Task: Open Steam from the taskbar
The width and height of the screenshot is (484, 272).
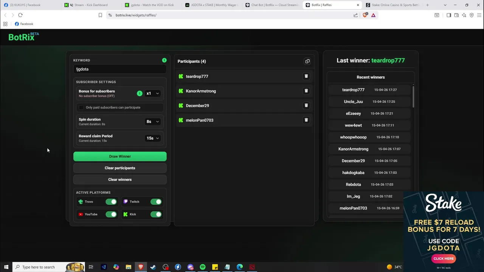Action: pyautogui.click(x=153, y=267)
